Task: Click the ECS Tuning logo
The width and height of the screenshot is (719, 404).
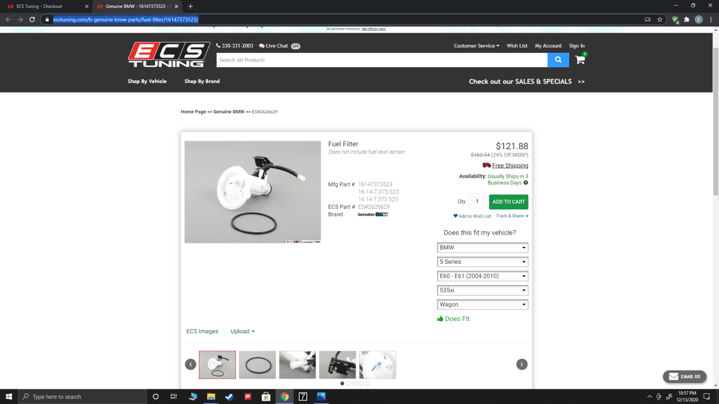Action: click(x=169, y=55)
